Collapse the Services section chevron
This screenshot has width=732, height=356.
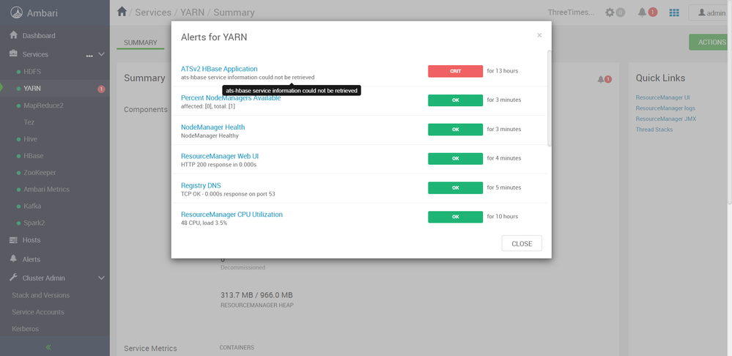[x=101, y=55]
